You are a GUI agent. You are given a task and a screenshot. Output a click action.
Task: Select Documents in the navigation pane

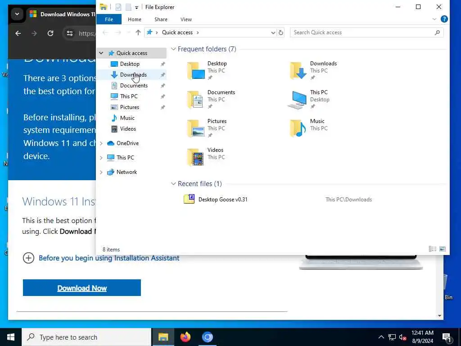click(x=134, y=86)
